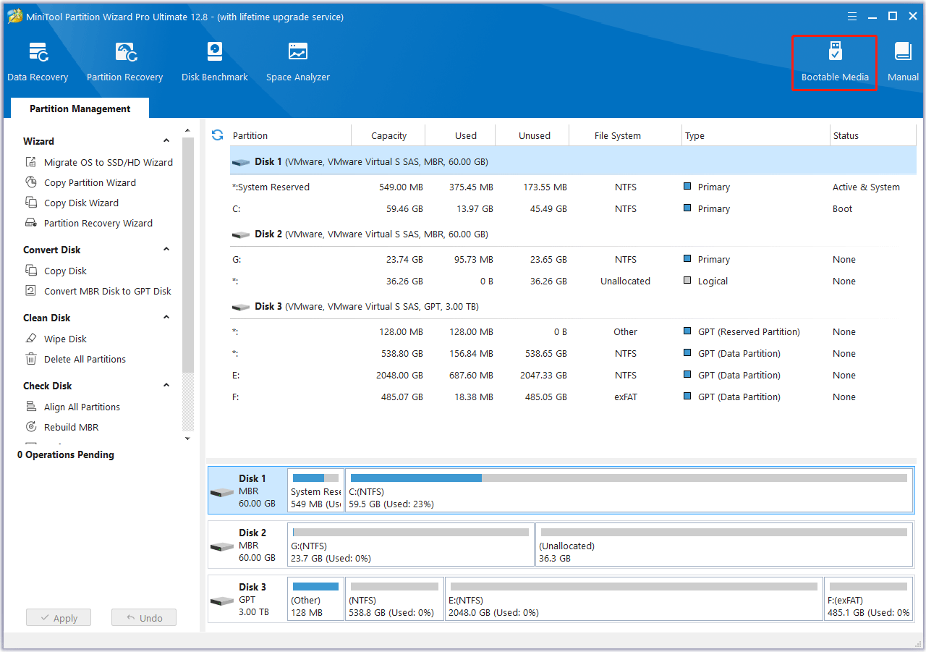This screenshot has width=926, height=652.
Task: Click System Reserved block in disk map
Action: pyautogui.click(x=315, y=491)
